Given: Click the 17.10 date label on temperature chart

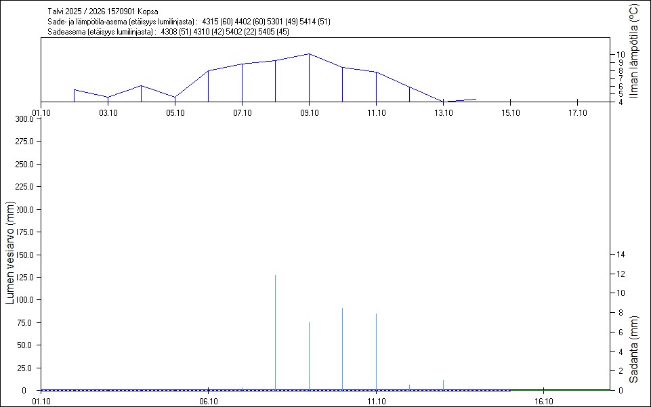Looking at the screenshot, I should 577,112.
